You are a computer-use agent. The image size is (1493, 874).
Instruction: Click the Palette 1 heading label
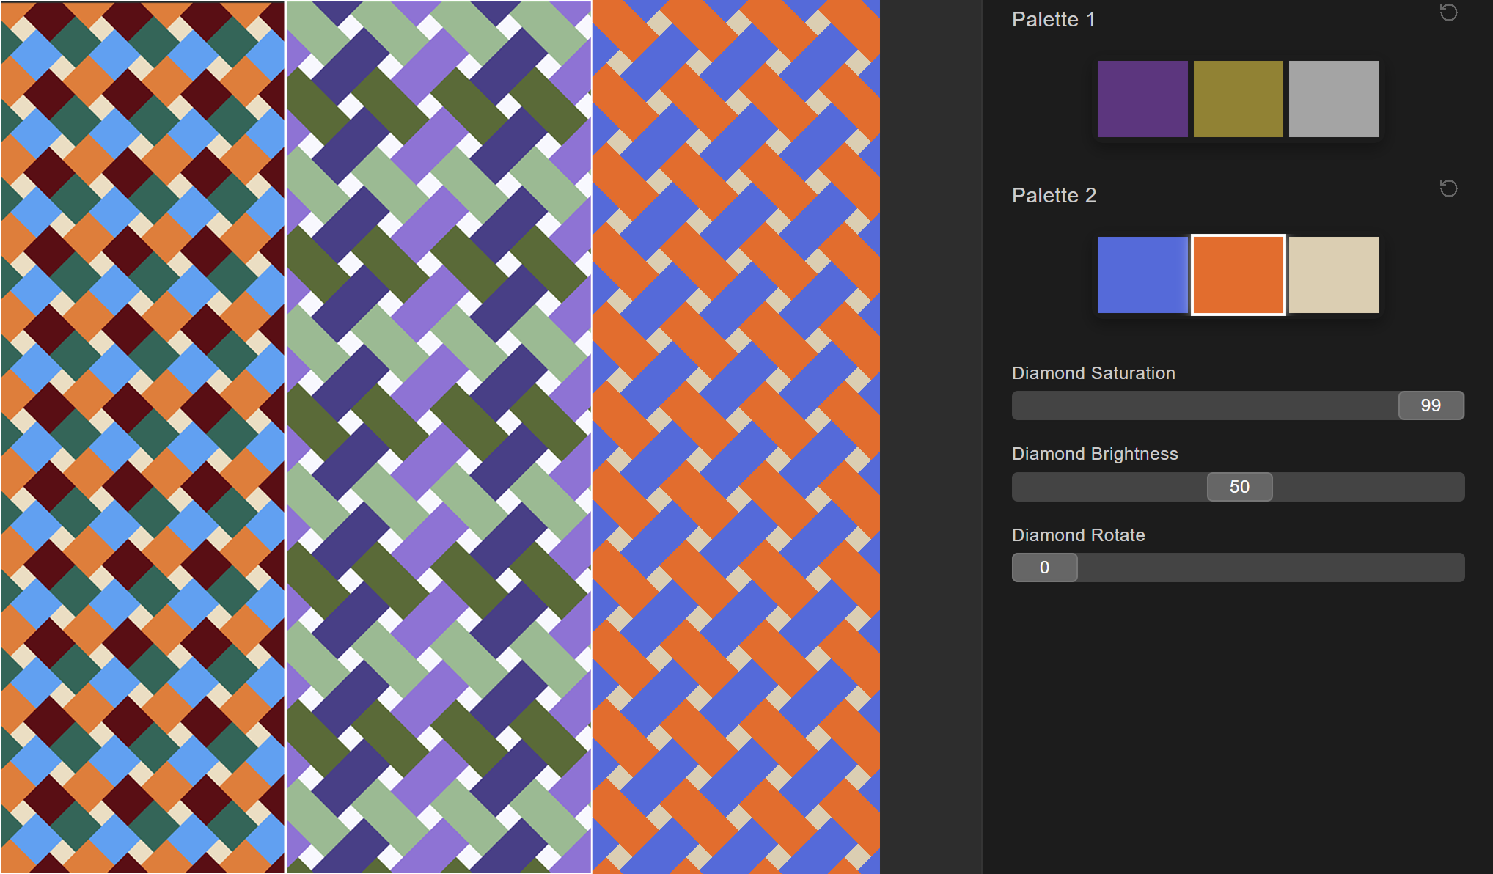(x=1053, y=20)
